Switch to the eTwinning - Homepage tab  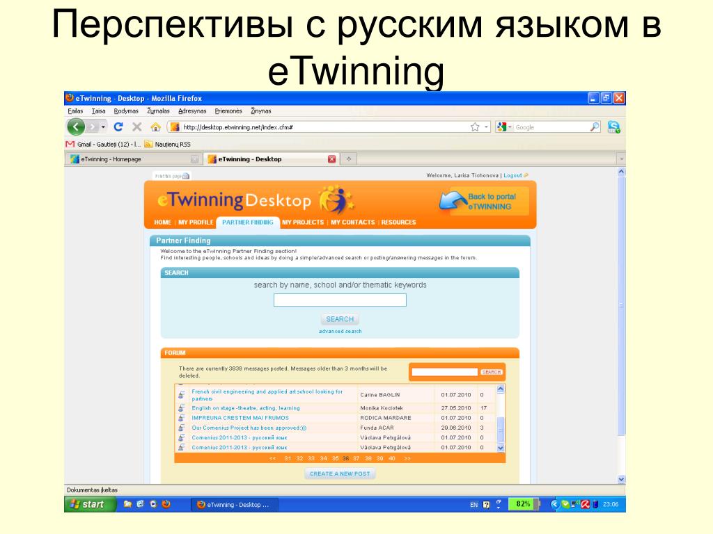(133, 159)
